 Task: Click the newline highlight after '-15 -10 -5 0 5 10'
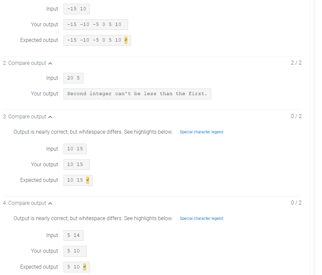126,40
